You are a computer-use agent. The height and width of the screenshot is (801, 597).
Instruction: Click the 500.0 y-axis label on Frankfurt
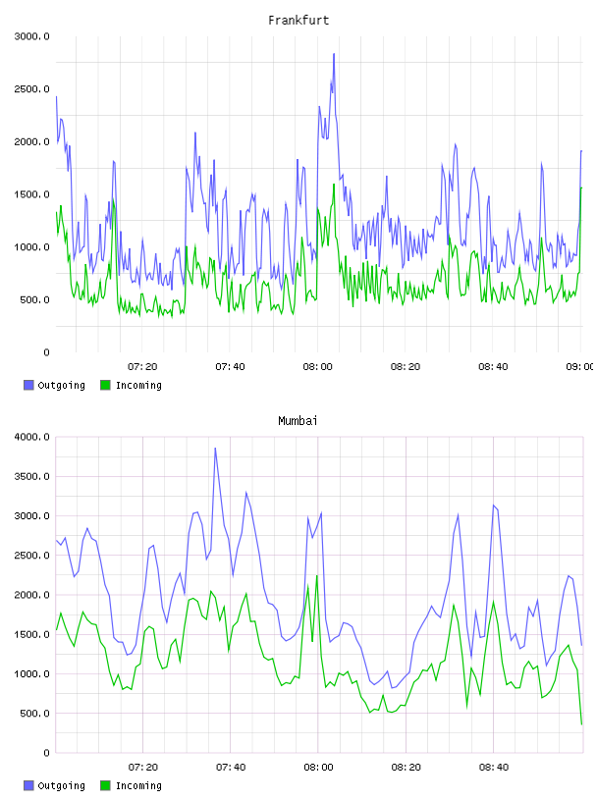coord(34,299)
